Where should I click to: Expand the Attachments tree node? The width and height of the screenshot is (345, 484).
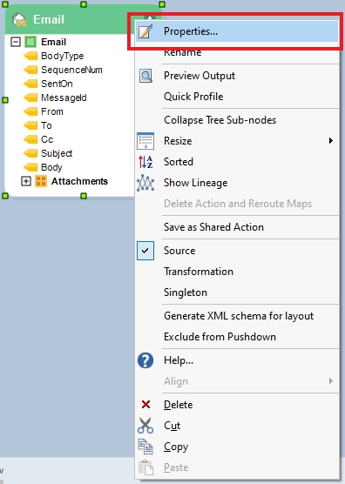pyautogui.click(x=26, y=181)
